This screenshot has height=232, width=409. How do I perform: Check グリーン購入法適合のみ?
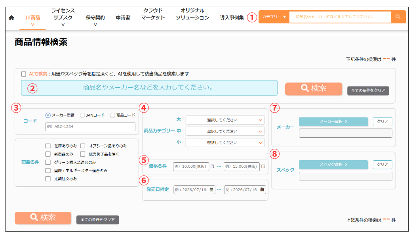point(48,162)
